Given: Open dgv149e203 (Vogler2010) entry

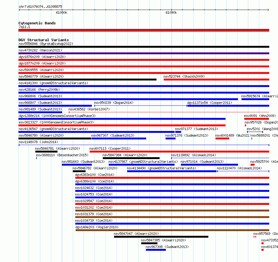Looking at the screenshot, I should [x=97, y=227].
